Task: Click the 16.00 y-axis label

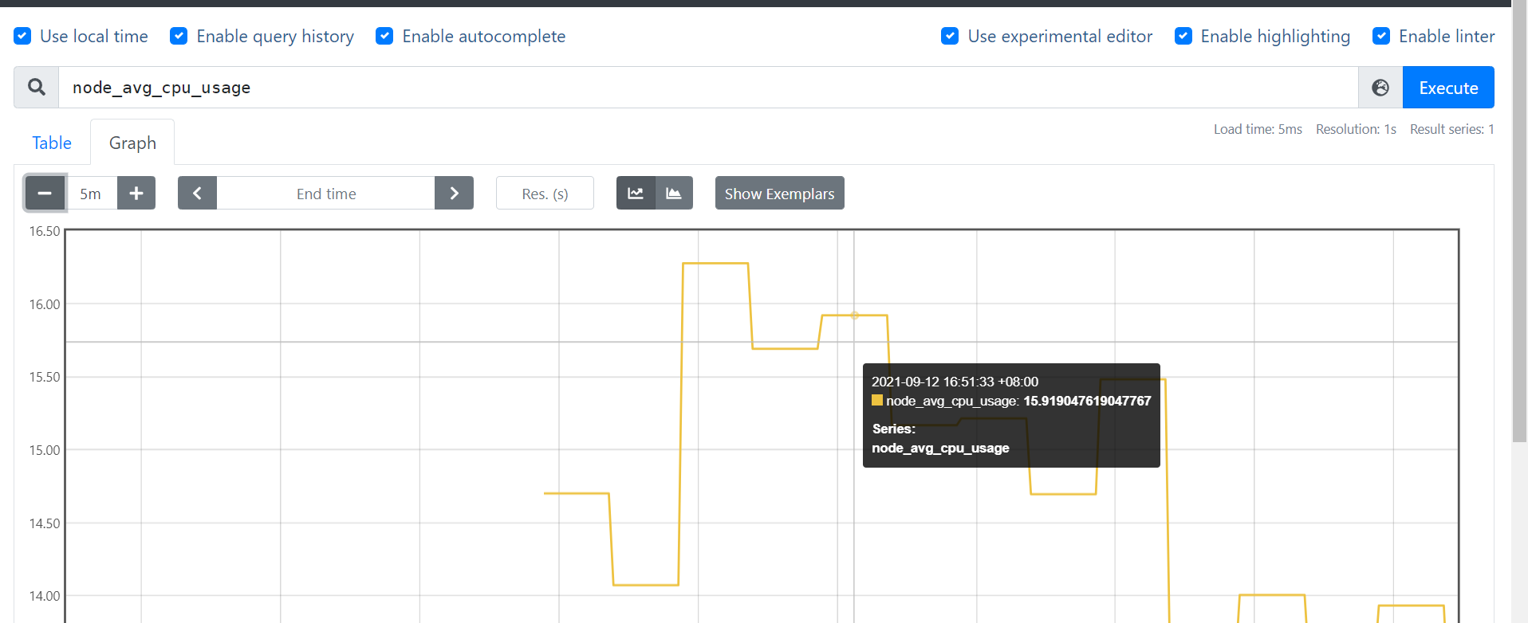Action: pos(45,304)
